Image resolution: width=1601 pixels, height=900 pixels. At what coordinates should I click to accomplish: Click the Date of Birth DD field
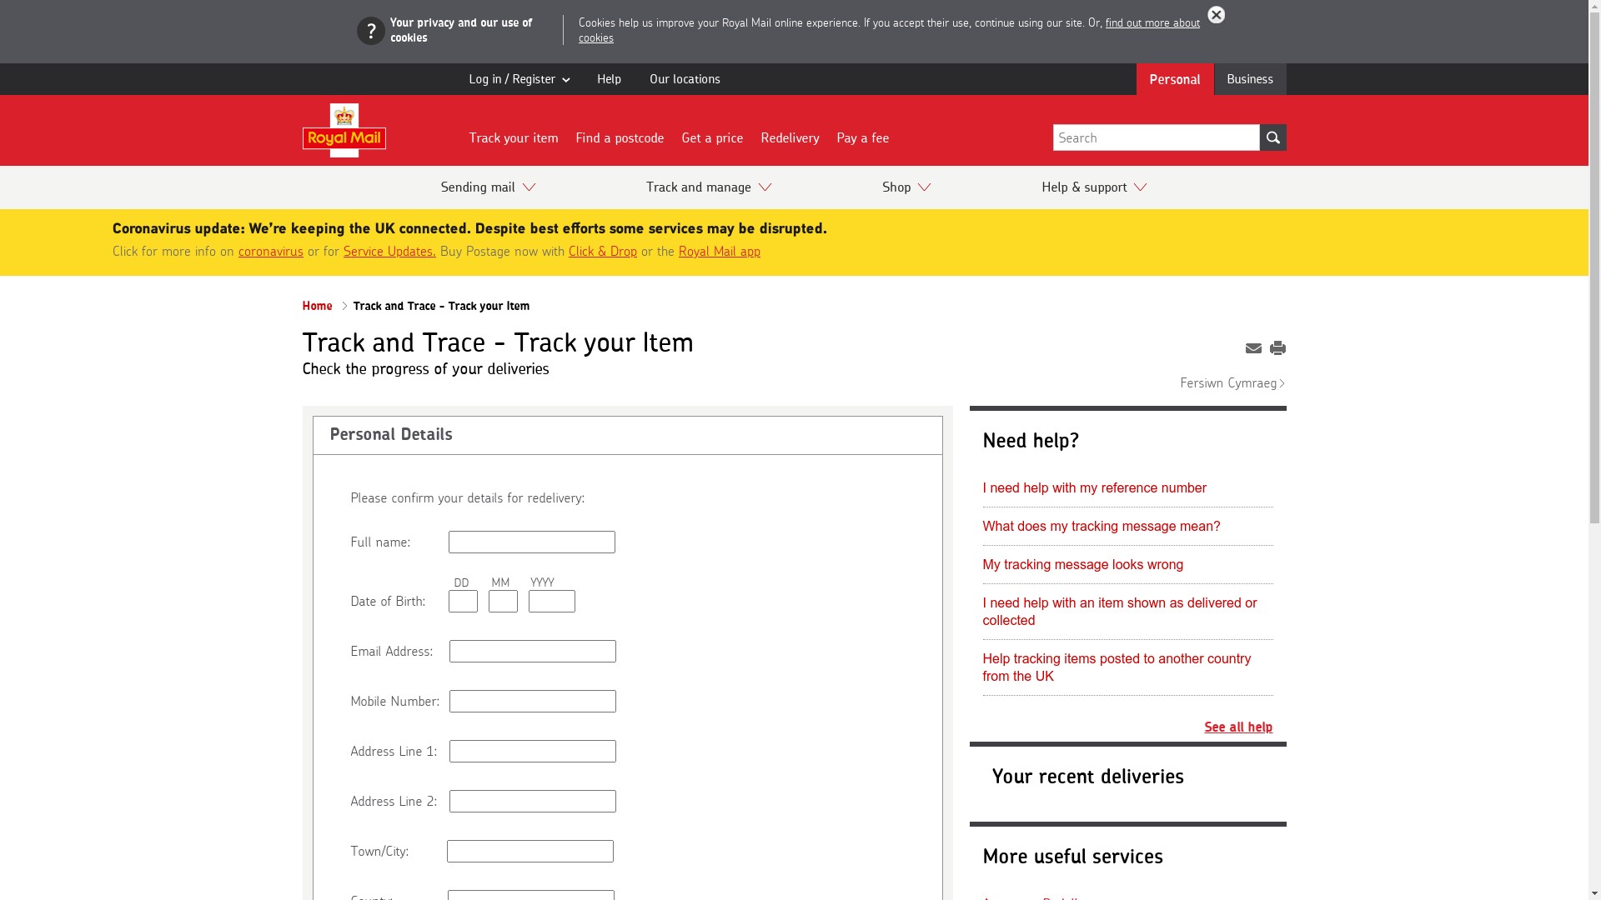pyautogui.click(x=462, y=601)
